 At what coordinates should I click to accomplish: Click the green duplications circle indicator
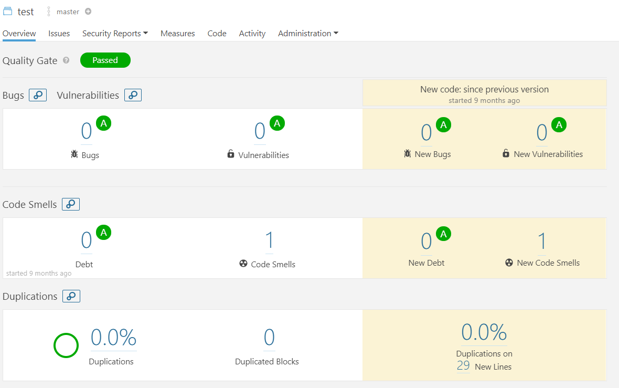[x=66, y=345]
